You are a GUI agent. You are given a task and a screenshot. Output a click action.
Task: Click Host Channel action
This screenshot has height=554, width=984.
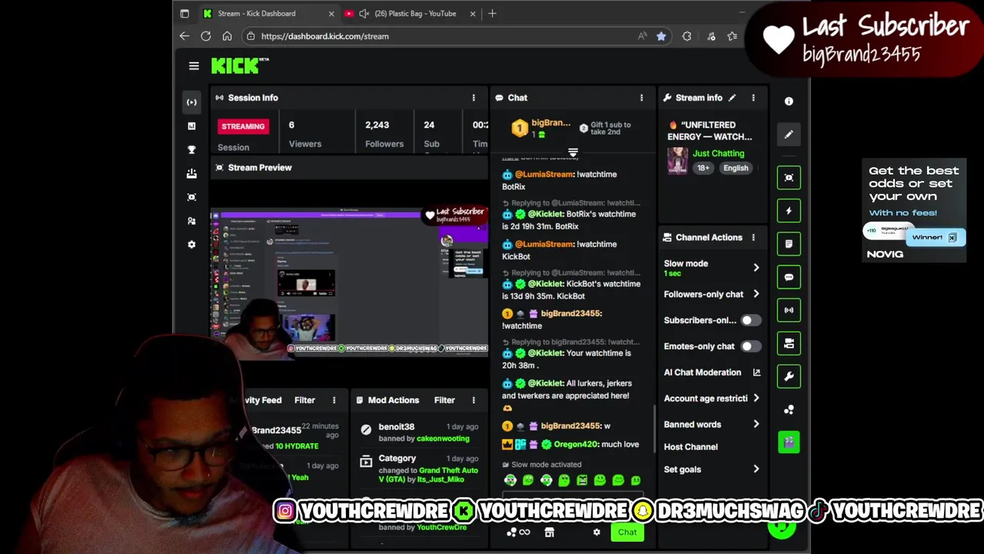(691, 446)
